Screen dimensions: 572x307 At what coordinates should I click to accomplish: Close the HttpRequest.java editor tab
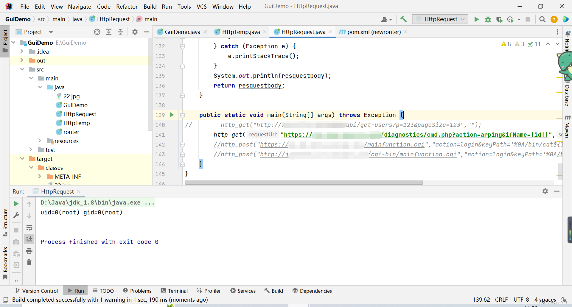tap(330, 32)
